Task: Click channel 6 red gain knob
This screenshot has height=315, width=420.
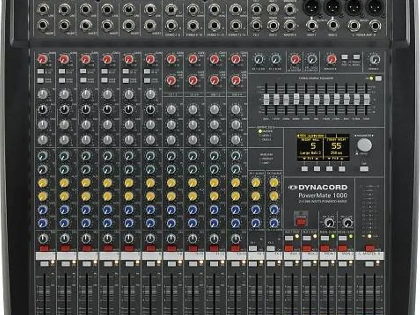Action: click(x=150, y=59)
